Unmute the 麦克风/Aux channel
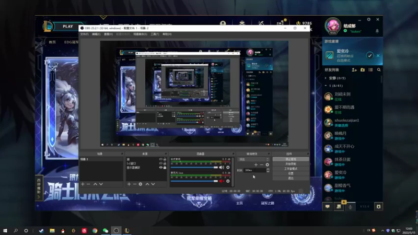The height and width of the screenshot is (235, 418). [x=222, y=181]
